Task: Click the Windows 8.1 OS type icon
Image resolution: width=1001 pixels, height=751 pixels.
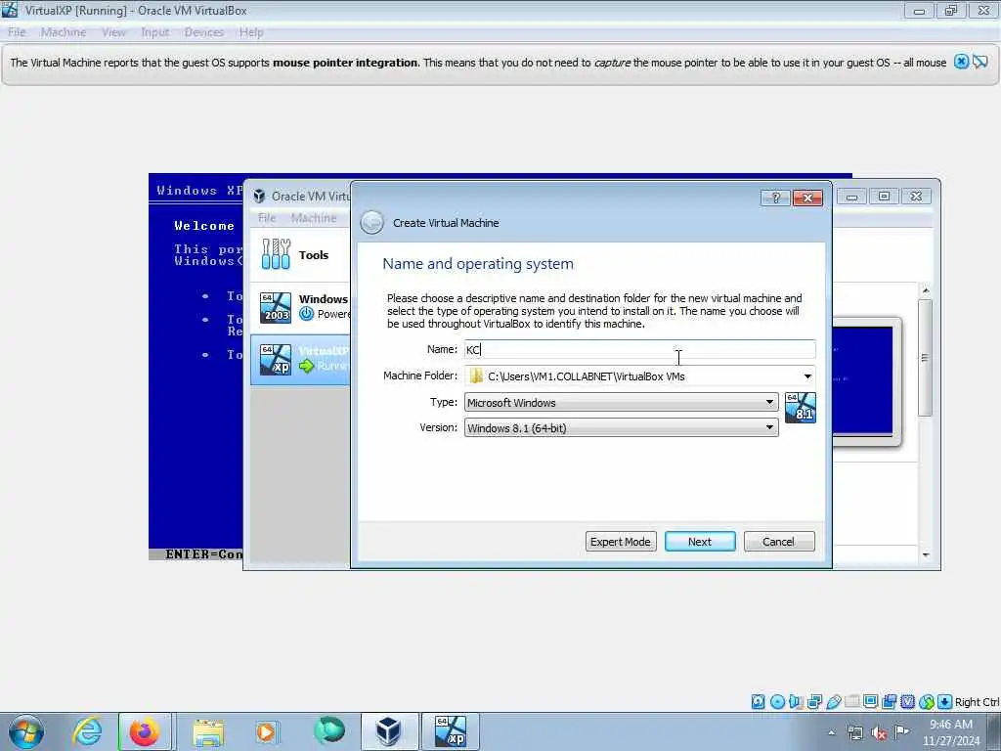Action: pyautogui.click(x=801, y=408)
